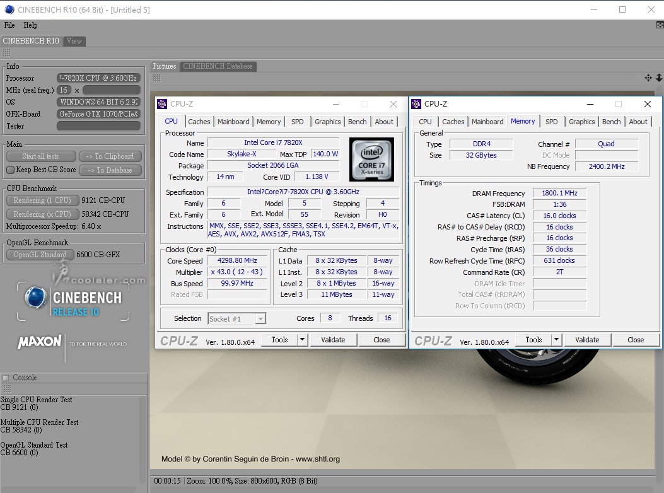
Task: Select the Pictures tab
Action: point(165,66)
